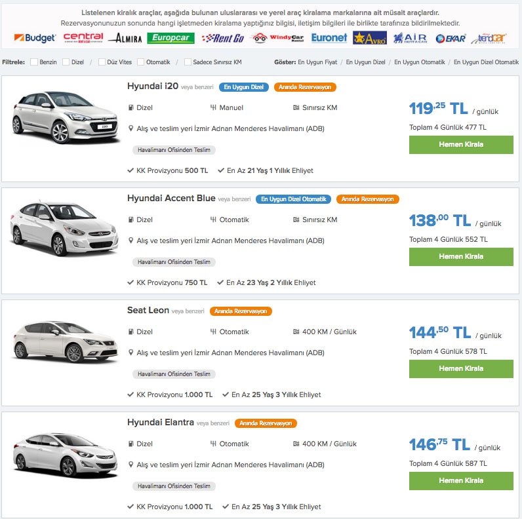Open the Hyundai Elantra car photo

click(x=65, y=455)
